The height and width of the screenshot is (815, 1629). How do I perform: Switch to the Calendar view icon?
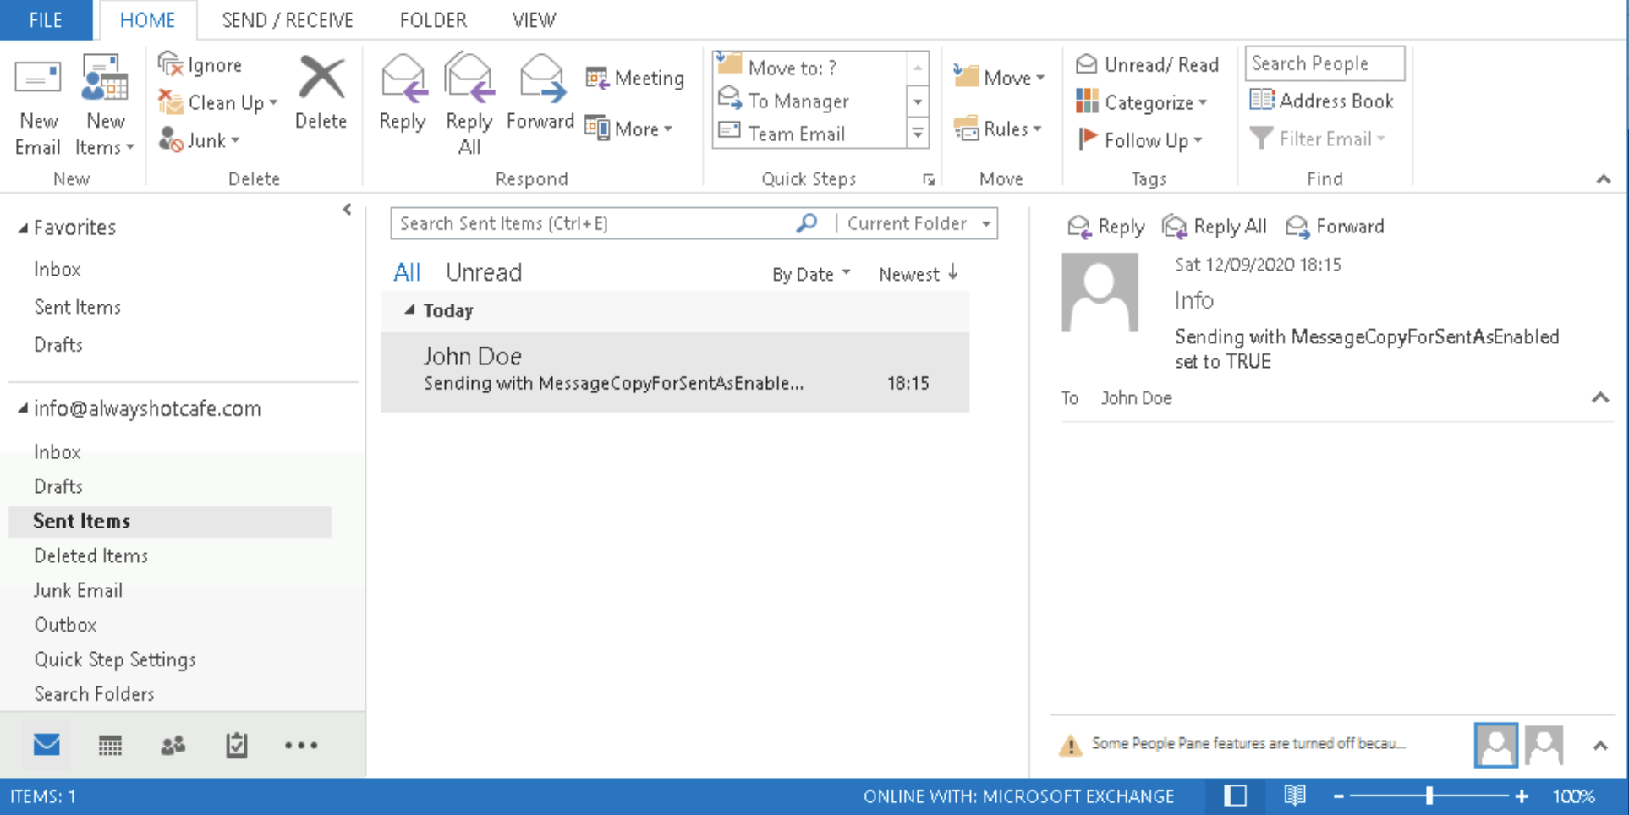pyautogui.click(x=109, y=745)
